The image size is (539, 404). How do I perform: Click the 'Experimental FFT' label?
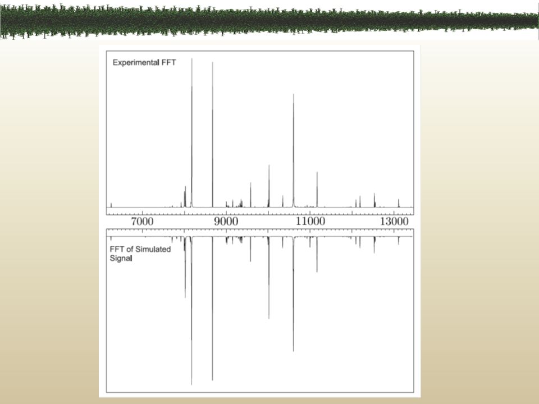pos(144,62)
